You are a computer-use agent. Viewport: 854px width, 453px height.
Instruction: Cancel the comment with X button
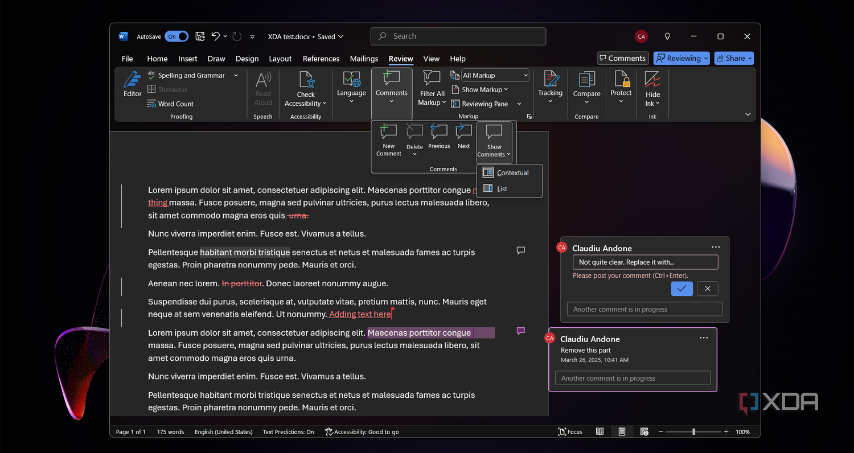707,289
